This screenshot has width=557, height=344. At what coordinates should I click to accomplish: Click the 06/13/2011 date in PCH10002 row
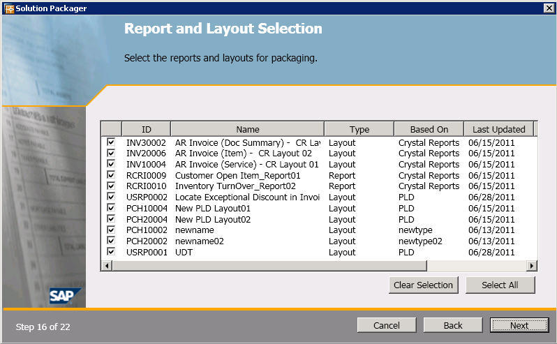point(491,230)
